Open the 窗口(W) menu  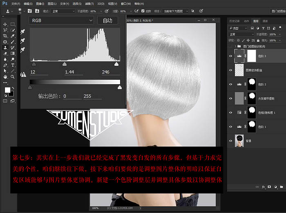(126, 4)
